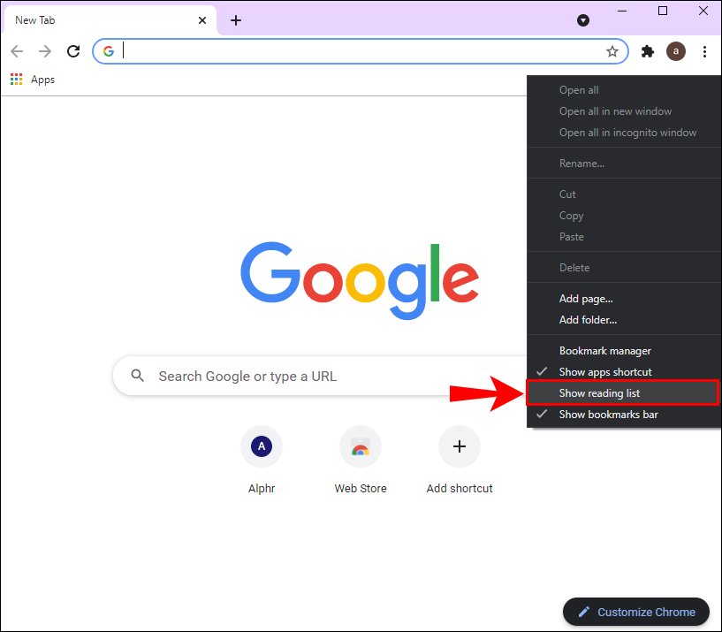This screenshot has width=722, height=632.
Task: Close the New Tab tab
Action: [202, 20]
